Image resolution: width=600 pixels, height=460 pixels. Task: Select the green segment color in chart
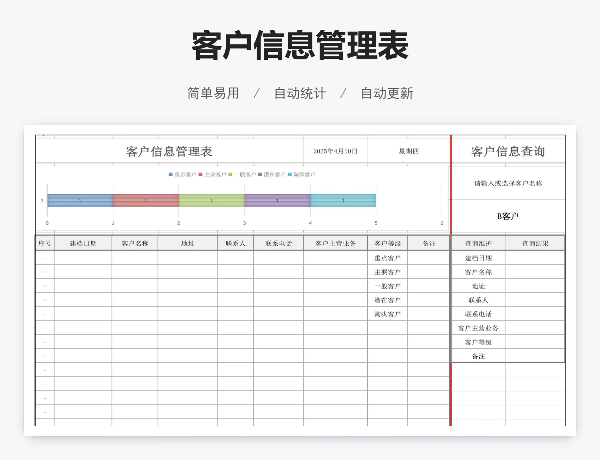(211, 200)
